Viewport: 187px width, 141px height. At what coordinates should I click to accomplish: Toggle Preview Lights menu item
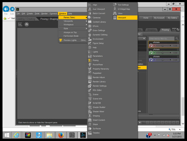73,40
